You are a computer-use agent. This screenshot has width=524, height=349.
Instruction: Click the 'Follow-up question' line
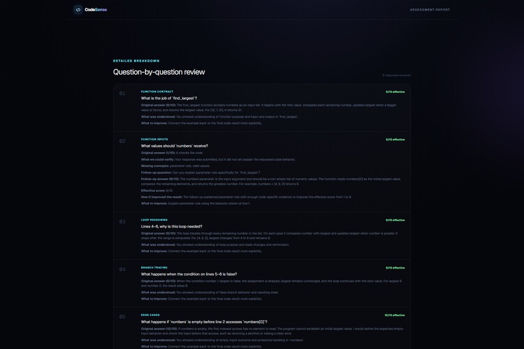pyautogui.click(x=200, y=173)
